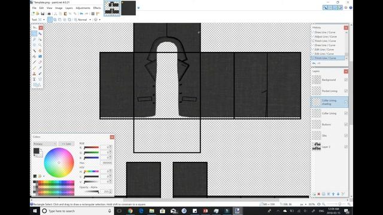The width and height of the screenshot is (383, 215).
Task: Toggle the pixel grid toolbar icon
Action: point(93,14)
